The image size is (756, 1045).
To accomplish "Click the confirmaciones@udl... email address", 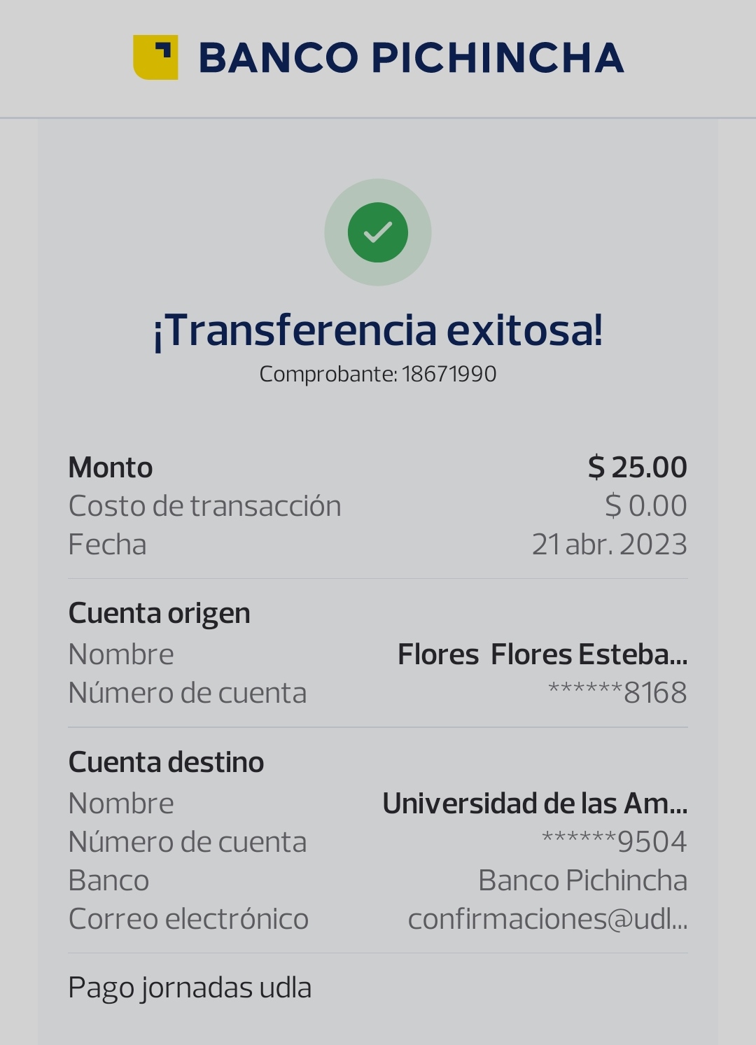I will click(x=547, y=919).
